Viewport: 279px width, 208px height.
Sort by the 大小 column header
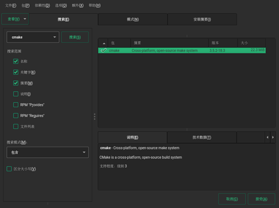[x=252, y=43]
